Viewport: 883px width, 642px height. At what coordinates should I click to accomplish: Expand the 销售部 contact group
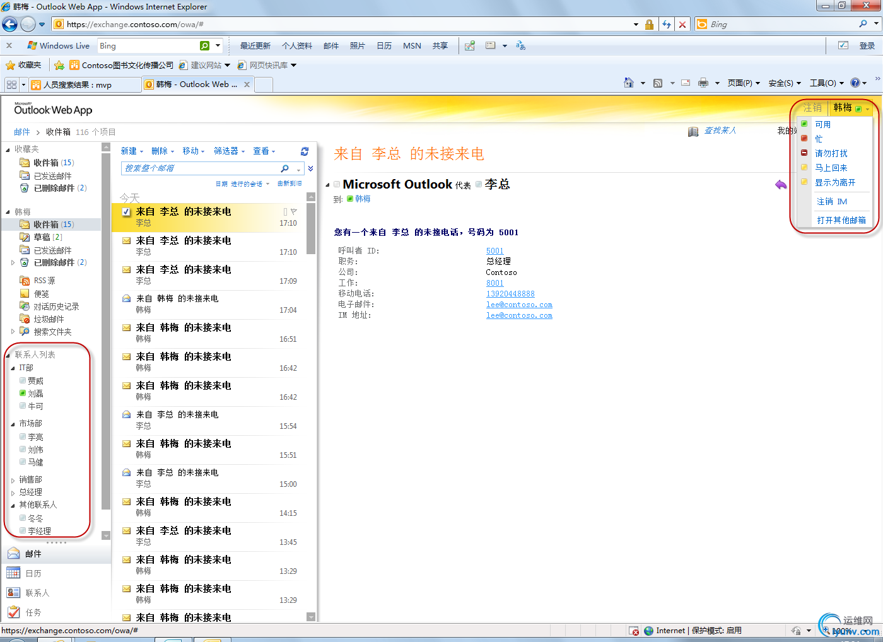point(13,481)
